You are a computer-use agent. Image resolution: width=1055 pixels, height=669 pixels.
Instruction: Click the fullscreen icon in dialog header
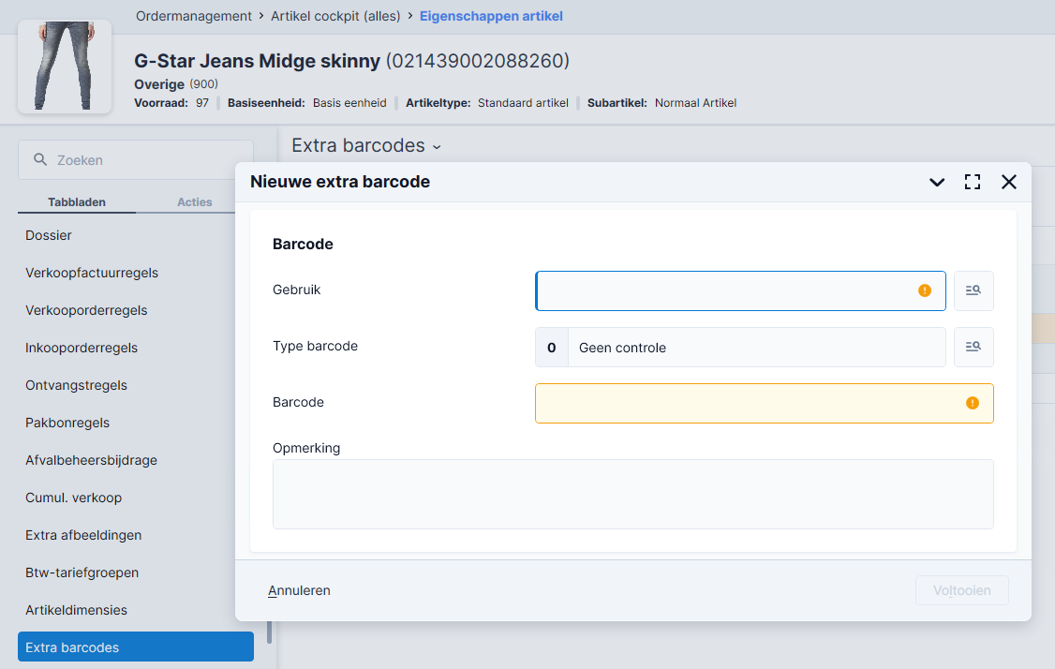(973, 182)
